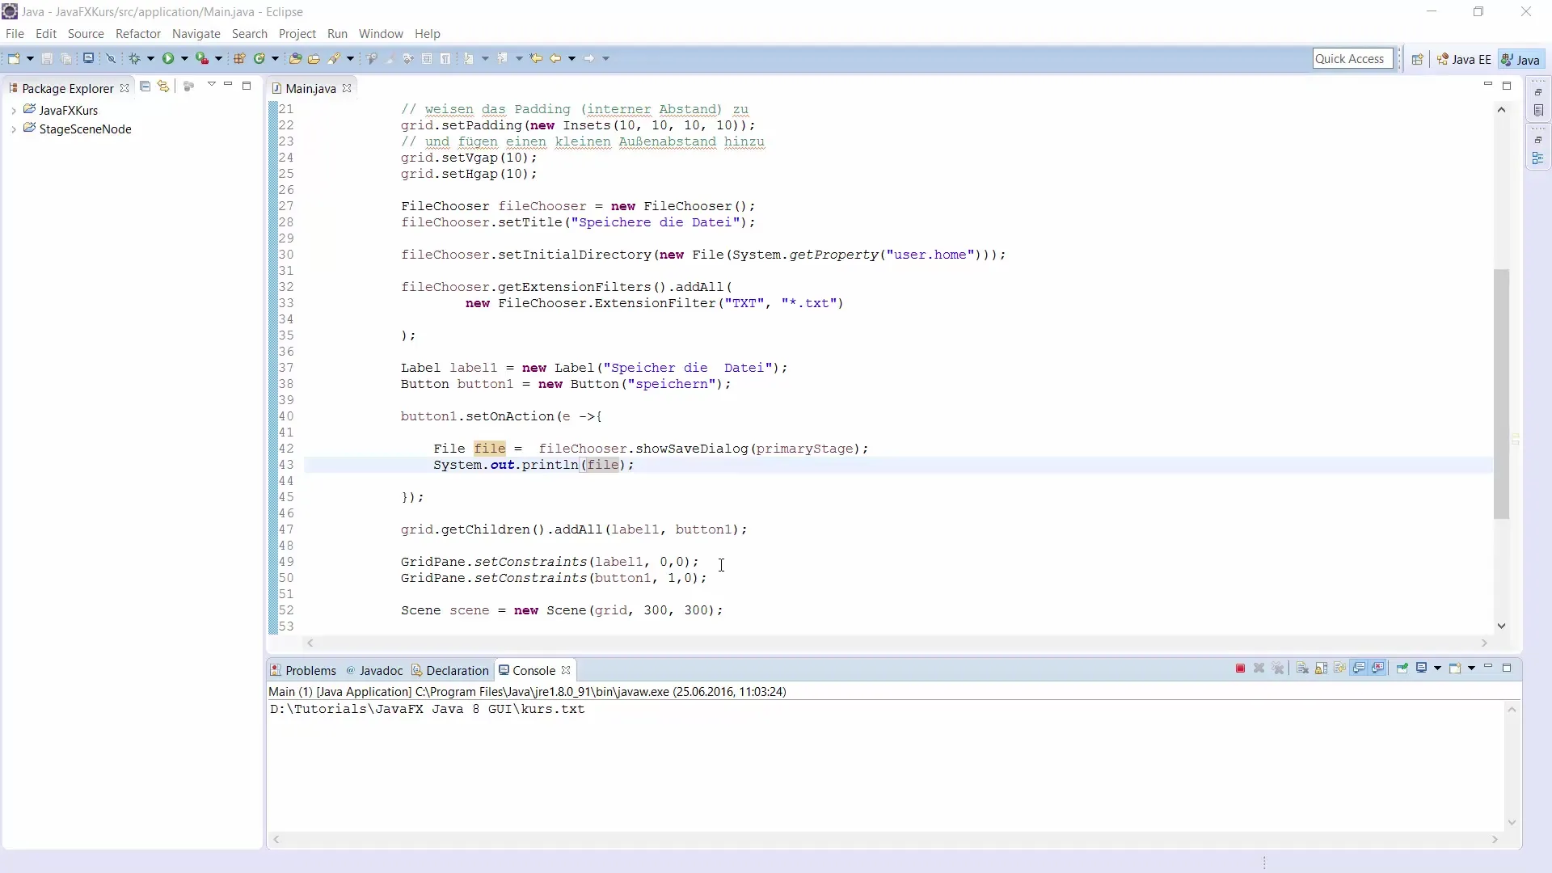This screenshot has height=873, width=1552.
Task: Click the Open Perspective icon
Action: pos(1417,59)
